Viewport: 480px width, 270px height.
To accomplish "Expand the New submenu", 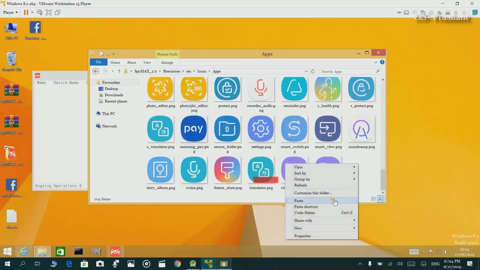I will click(x=321, y=228).
